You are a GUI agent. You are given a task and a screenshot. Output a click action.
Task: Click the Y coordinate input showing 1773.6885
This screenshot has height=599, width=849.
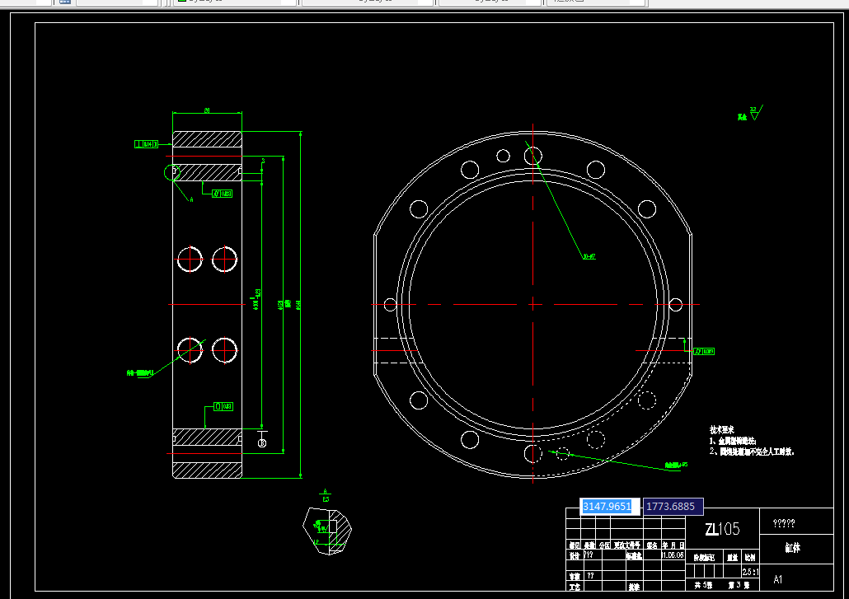coord(673,507)
